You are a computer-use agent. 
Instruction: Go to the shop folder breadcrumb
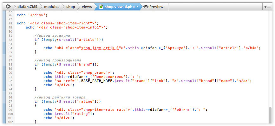[x=70, y=7]
